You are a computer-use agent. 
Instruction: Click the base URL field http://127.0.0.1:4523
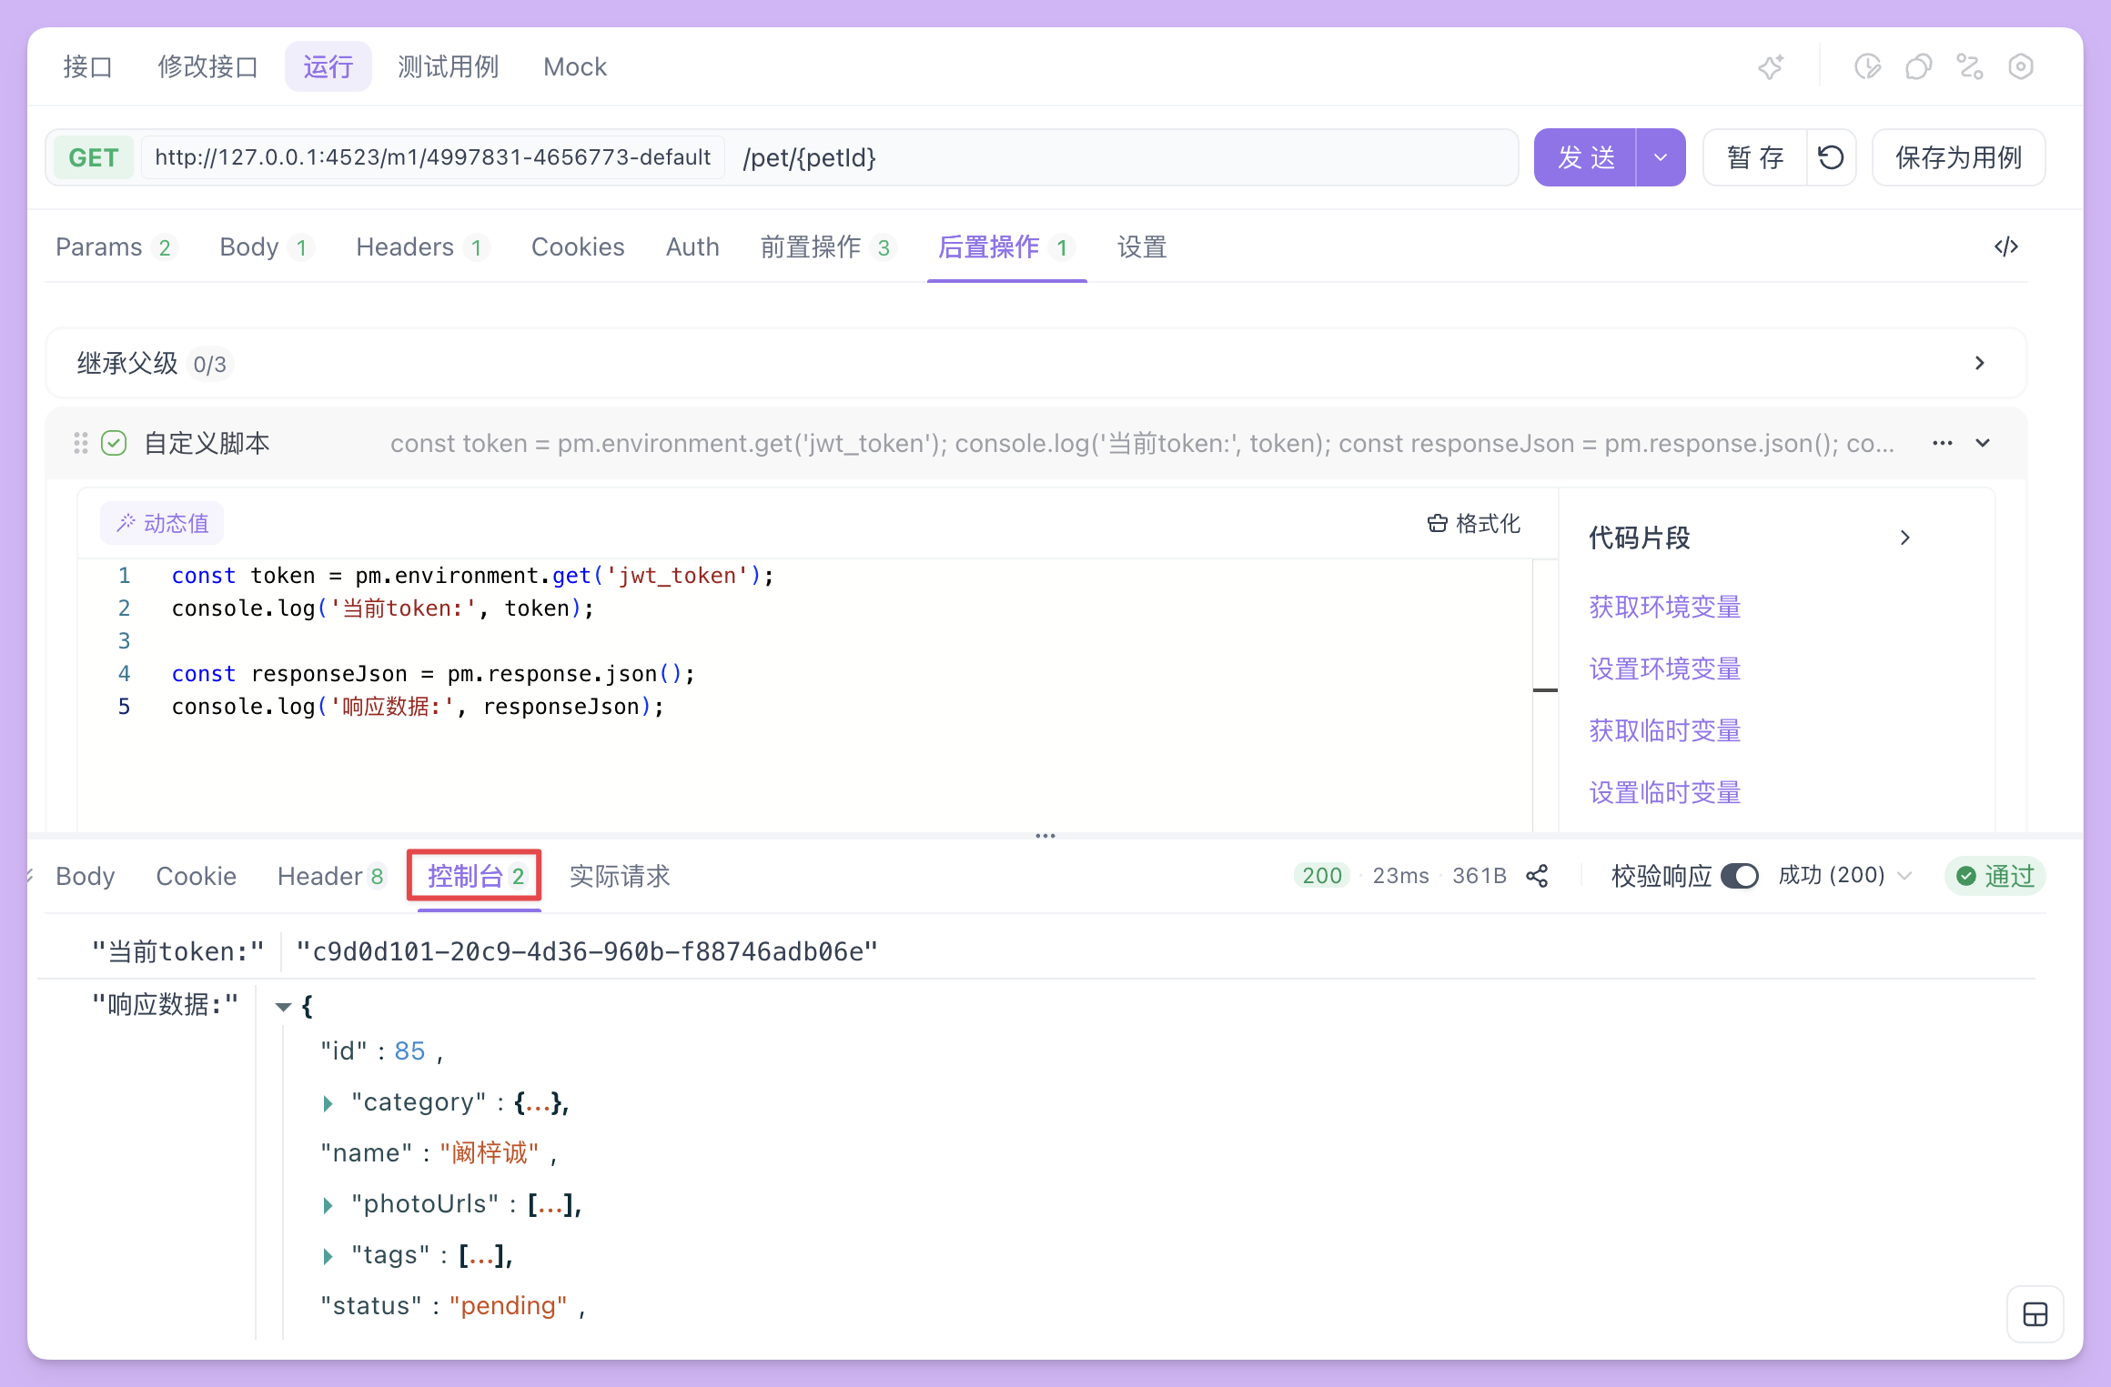point(432,157)
